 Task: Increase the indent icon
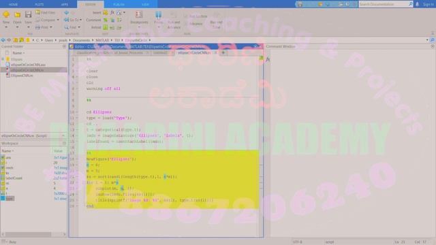tap(112, 27)
